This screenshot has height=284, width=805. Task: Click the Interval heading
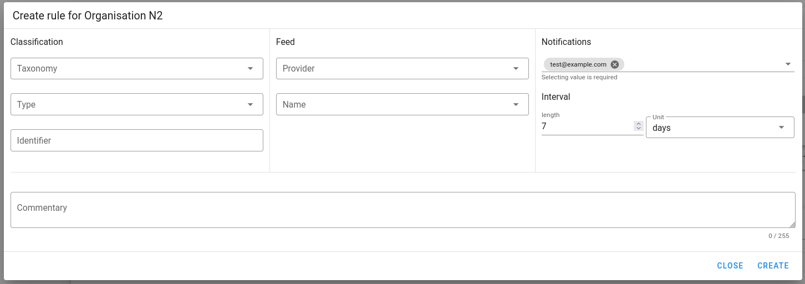pos(556,97)
